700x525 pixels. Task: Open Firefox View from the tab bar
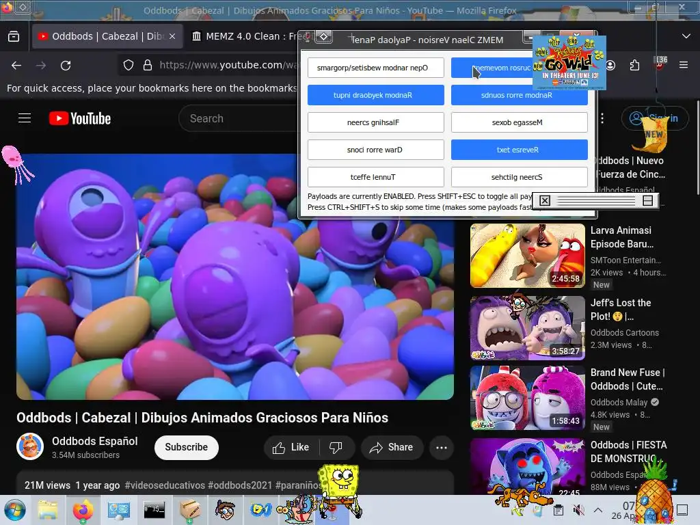pyautogui.click(x=14, y=36)
